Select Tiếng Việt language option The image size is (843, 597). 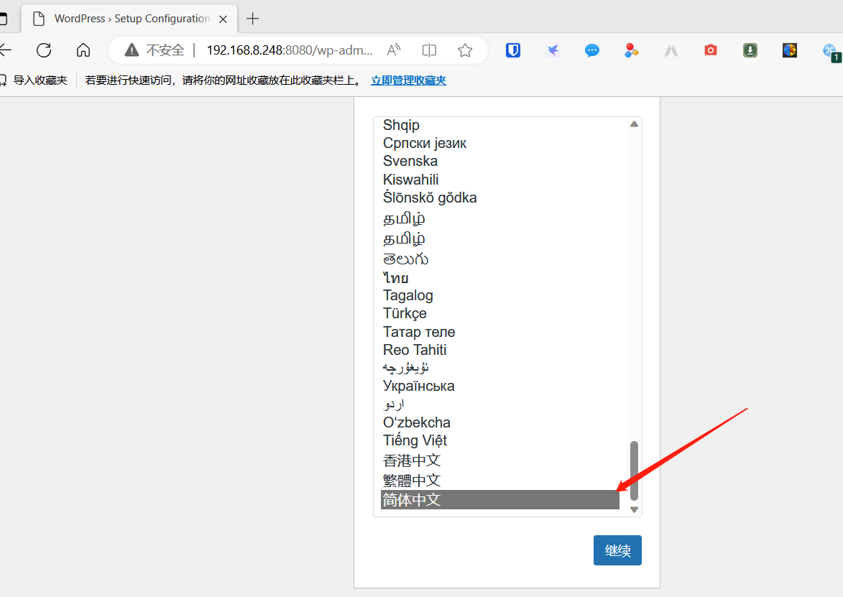coord(500,440)
